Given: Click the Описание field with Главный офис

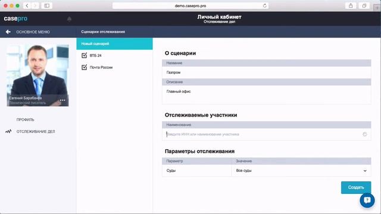Looking at the screenshot, I should point(267,95).
